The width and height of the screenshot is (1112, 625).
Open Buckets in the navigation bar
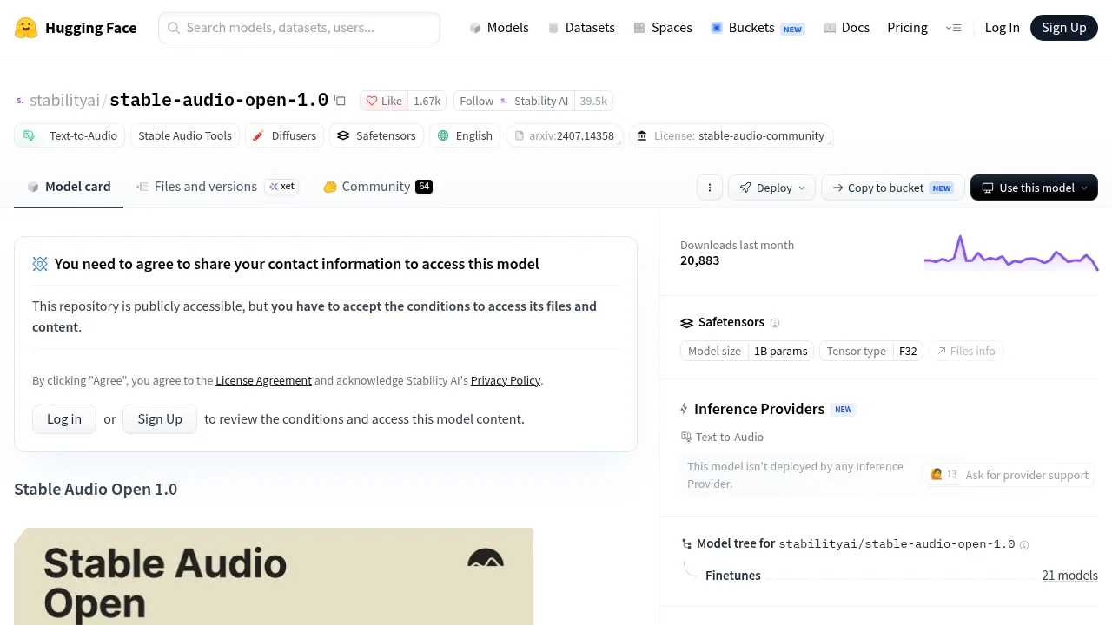tap(757, 28)
